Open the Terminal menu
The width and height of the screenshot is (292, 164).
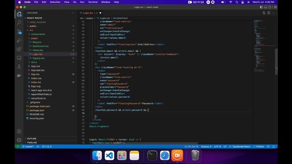click(93, 2)
